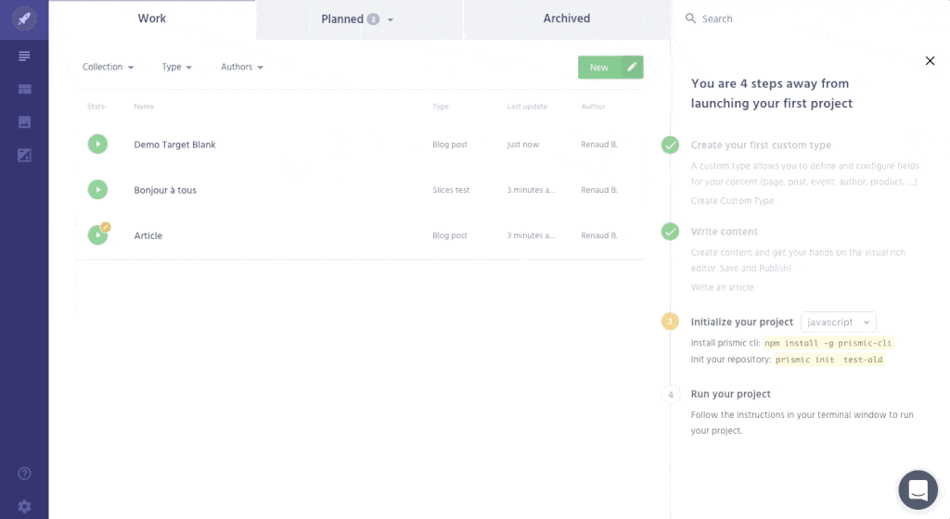Screen dimensions: 950x519
Task: Open the media library icon in the sidebar
Action: pyautogui.click(x=24, y=121)
